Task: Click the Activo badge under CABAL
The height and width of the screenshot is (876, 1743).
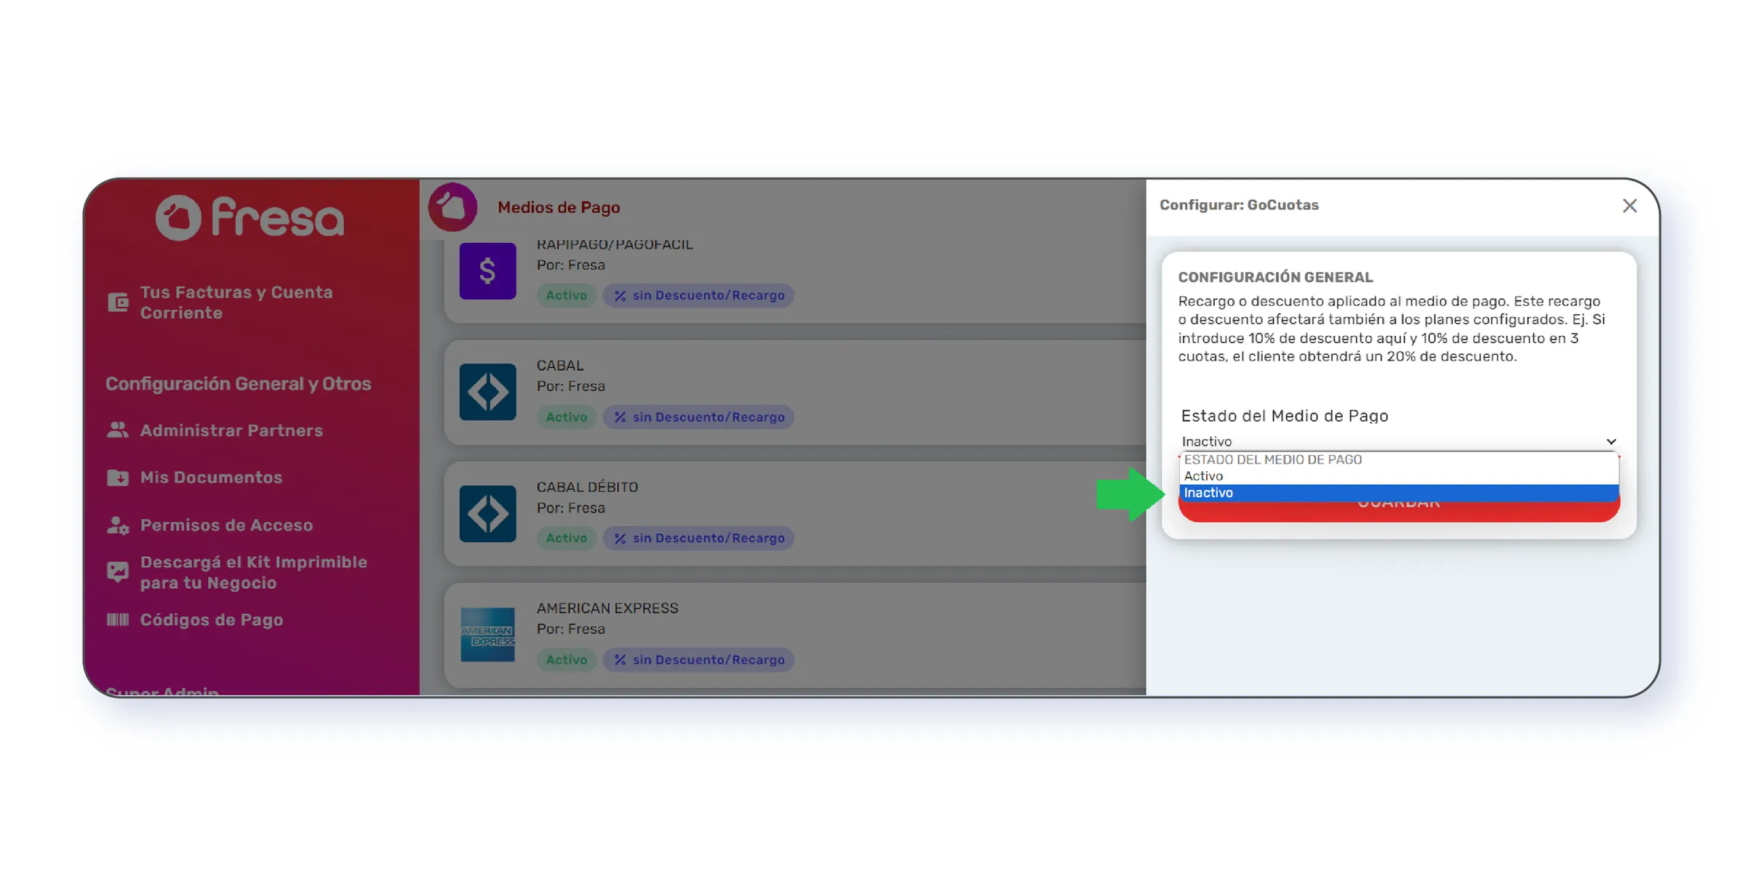Action: (567, 417)
